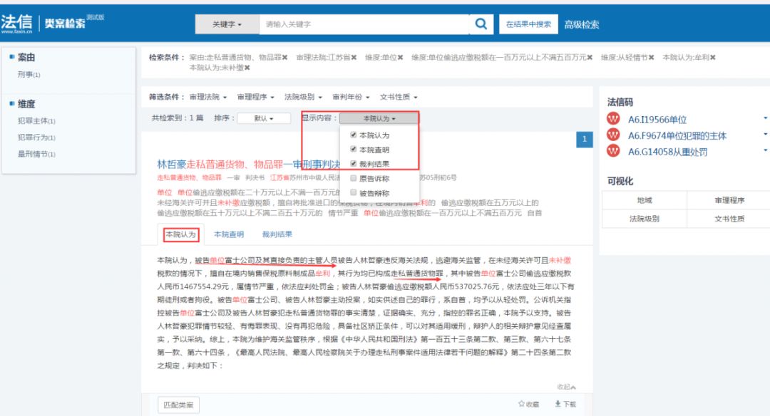Select 刑事(1) under 案由

[29, 75]
